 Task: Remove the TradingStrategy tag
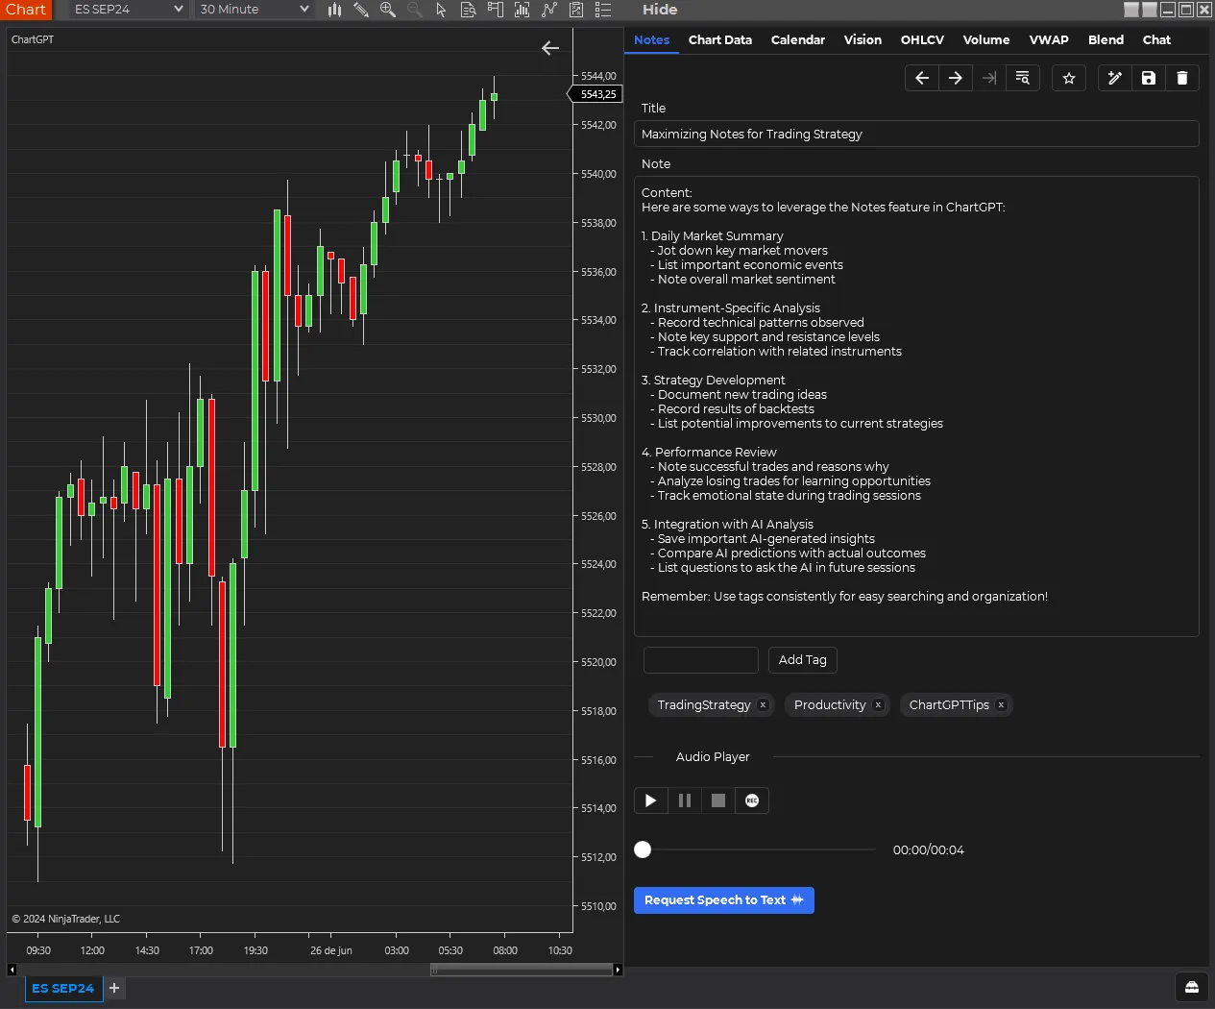[763, 704]
